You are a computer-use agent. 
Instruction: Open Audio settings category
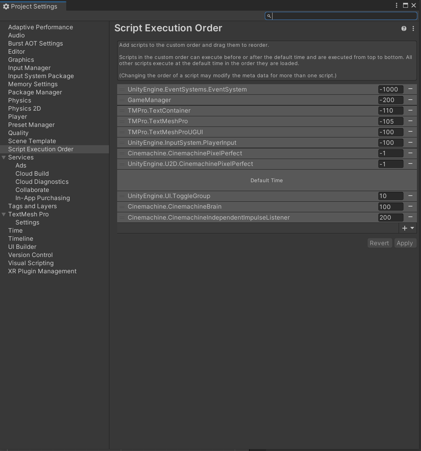pyautogui.click(x=16, y=35)
